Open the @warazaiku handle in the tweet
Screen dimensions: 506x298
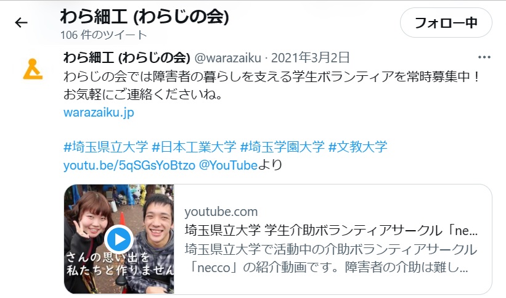(228, 58)
